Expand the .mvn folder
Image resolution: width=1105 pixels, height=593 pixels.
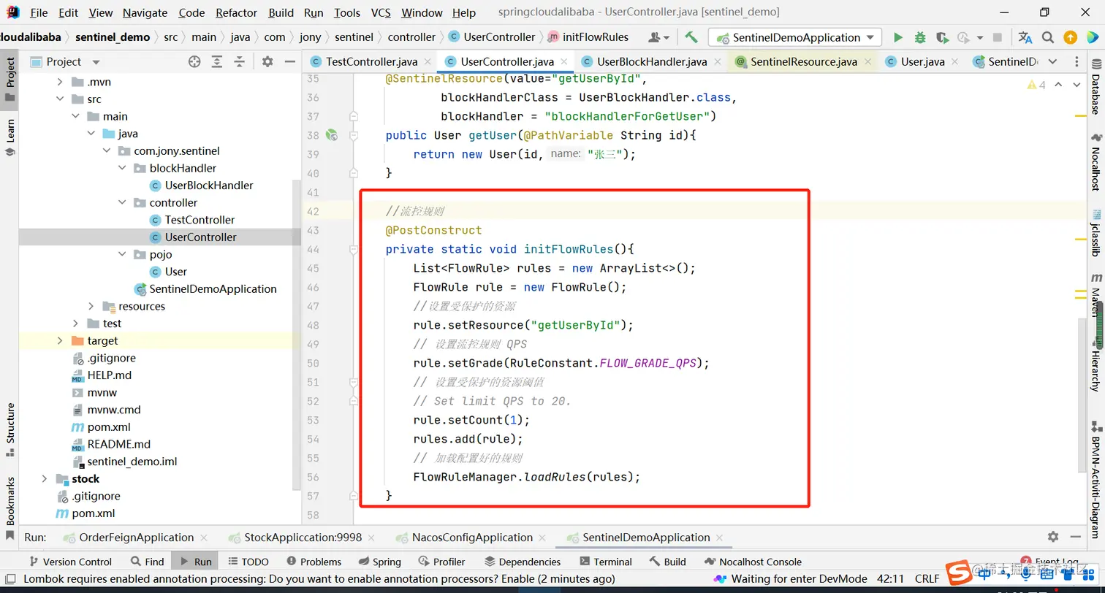coord(61,82)
